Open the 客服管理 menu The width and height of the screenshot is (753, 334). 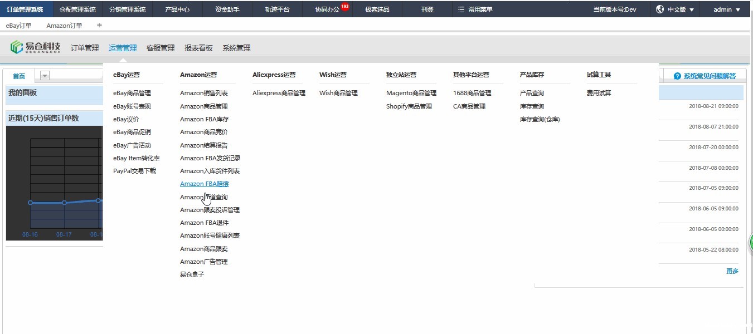tap(161, 48)
